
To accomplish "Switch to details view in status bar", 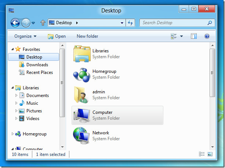I will tap(202, 154).
